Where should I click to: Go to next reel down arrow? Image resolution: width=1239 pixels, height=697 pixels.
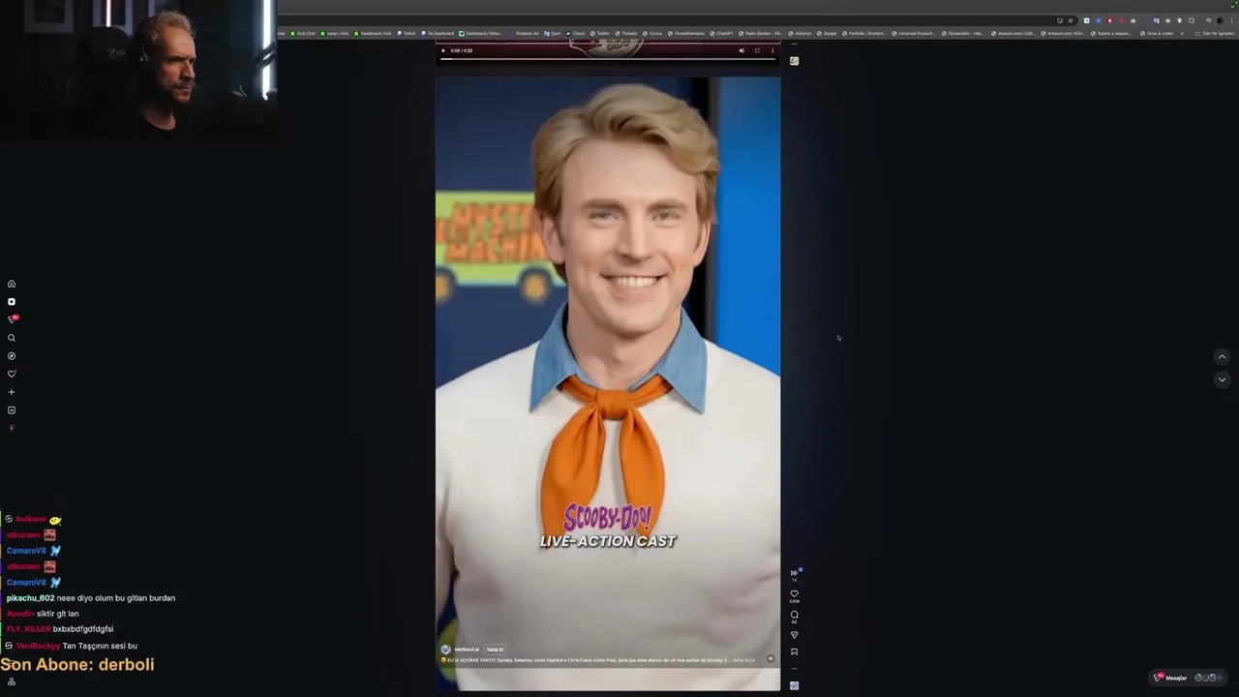[x=1222, y=379]
